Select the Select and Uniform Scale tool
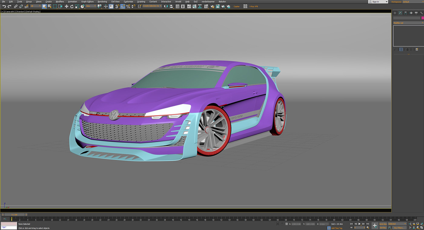This screenshot has height=230, width=424. (x=77, y=6)
